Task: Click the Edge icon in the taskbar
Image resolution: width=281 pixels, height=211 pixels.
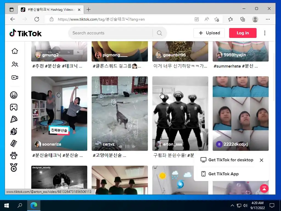Action: point(33,206)
